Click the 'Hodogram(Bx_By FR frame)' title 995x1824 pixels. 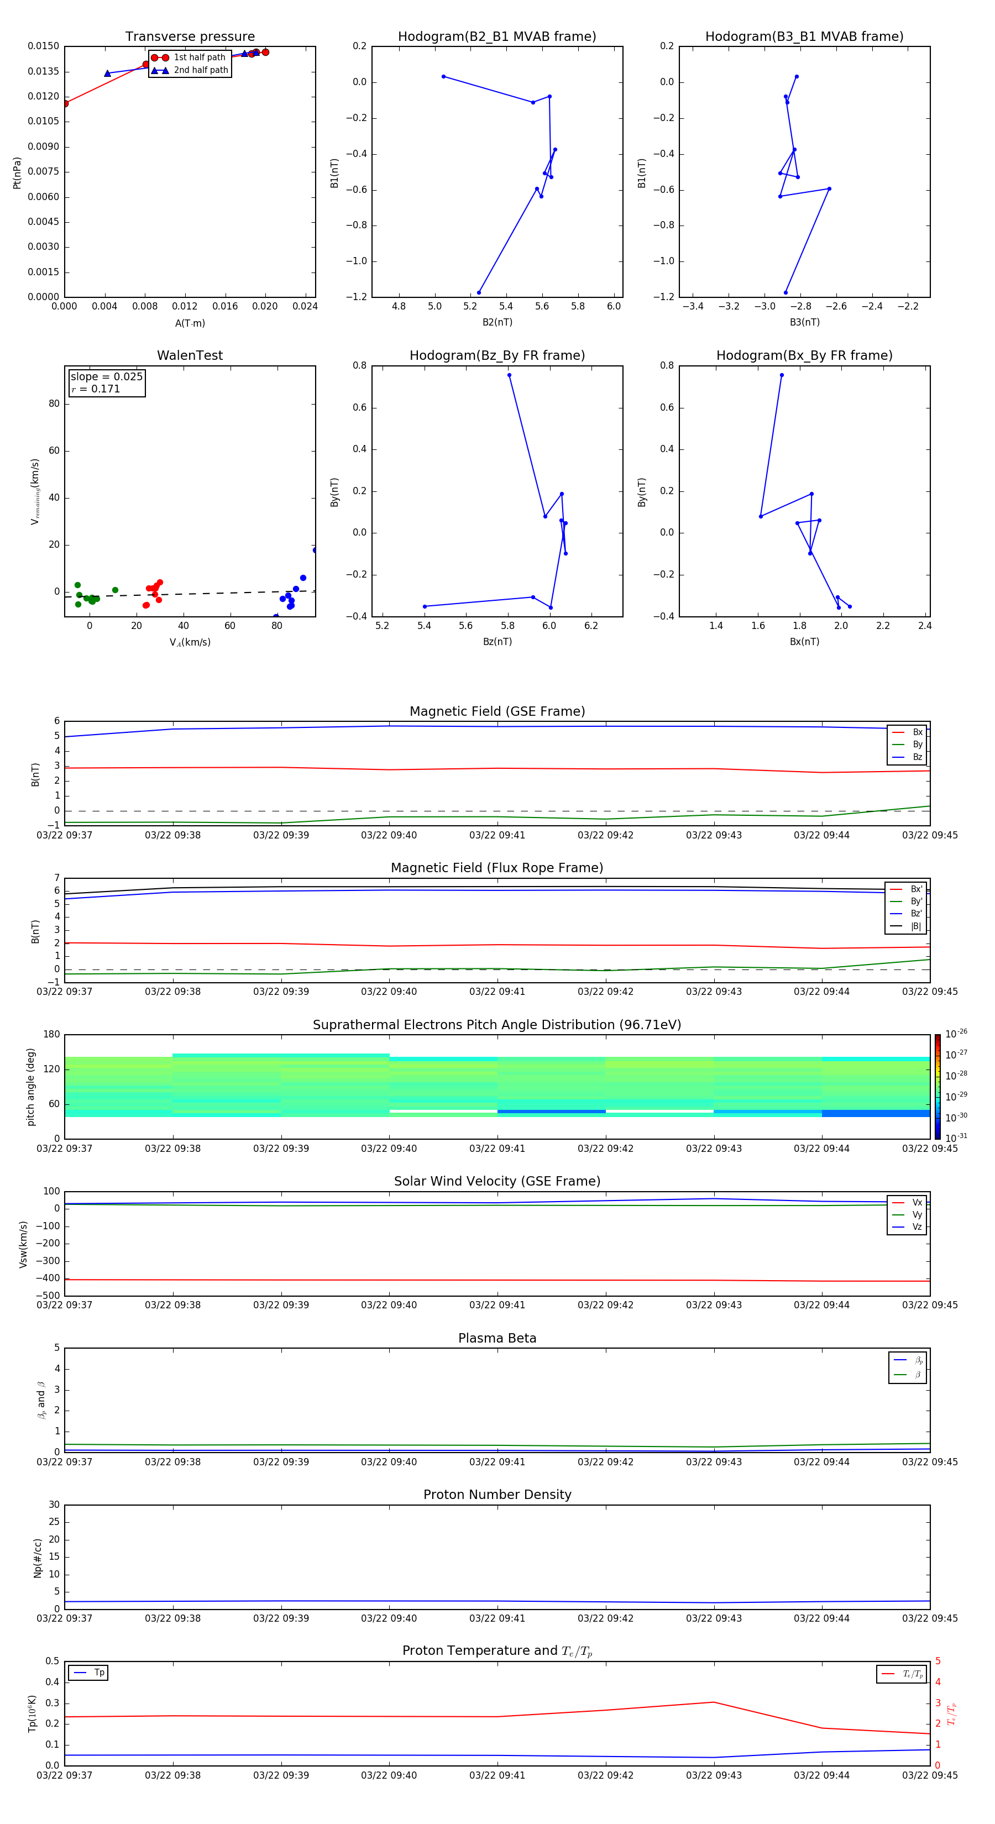[x=804, y=355]
